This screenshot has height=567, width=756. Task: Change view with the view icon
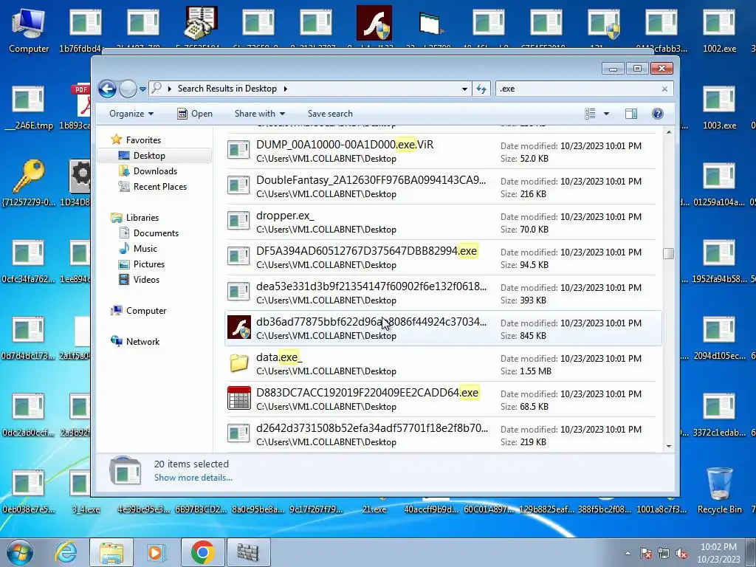[590, 114]
